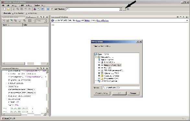
Task: Select the highlighted local disk in tree
Action: point(113,65)
